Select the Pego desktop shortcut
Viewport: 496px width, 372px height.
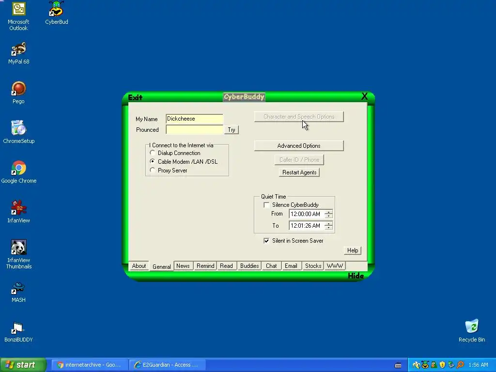18,93
